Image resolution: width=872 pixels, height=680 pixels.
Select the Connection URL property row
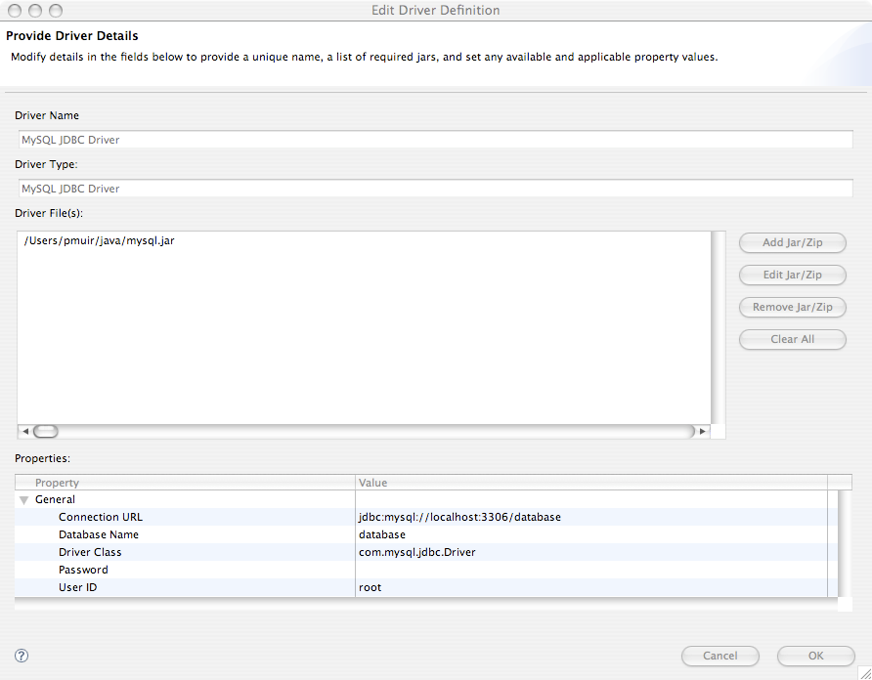101,517
